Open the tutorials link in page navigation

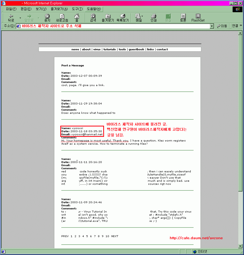(109, 49)
